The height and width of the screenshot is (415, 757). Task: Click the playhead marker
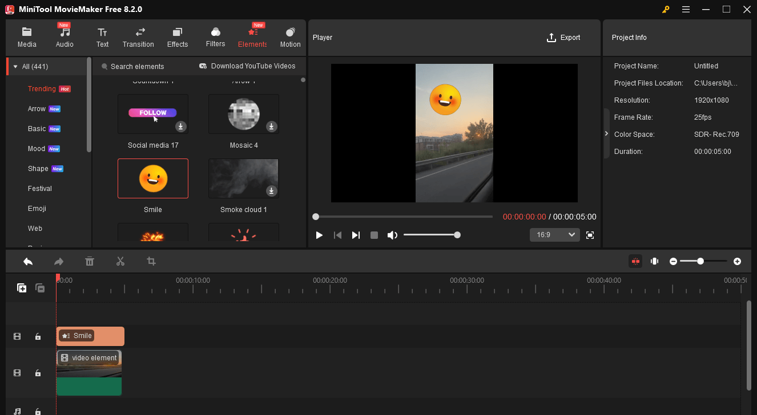coord(58,278)
